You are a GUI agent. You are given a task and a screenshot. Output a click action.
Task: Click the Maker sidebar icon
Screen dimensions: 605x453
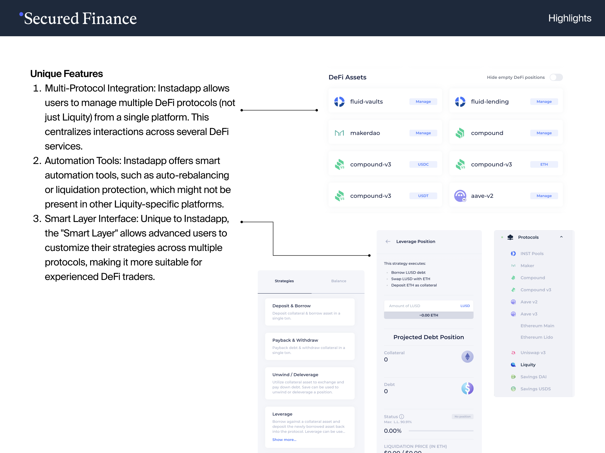(x=513, y=266)
